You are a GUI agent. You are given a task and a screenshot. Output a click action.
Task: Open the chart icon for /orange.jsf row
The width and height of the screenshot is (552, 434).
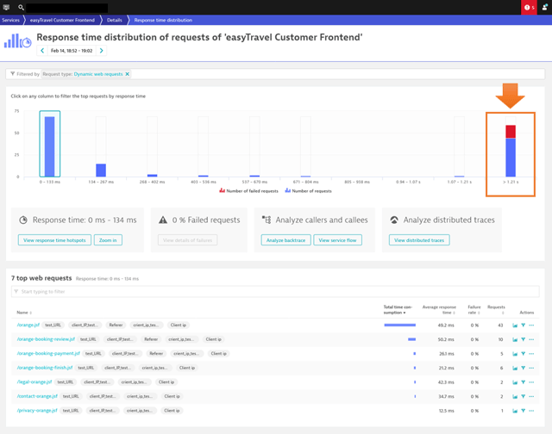point(515,325)
